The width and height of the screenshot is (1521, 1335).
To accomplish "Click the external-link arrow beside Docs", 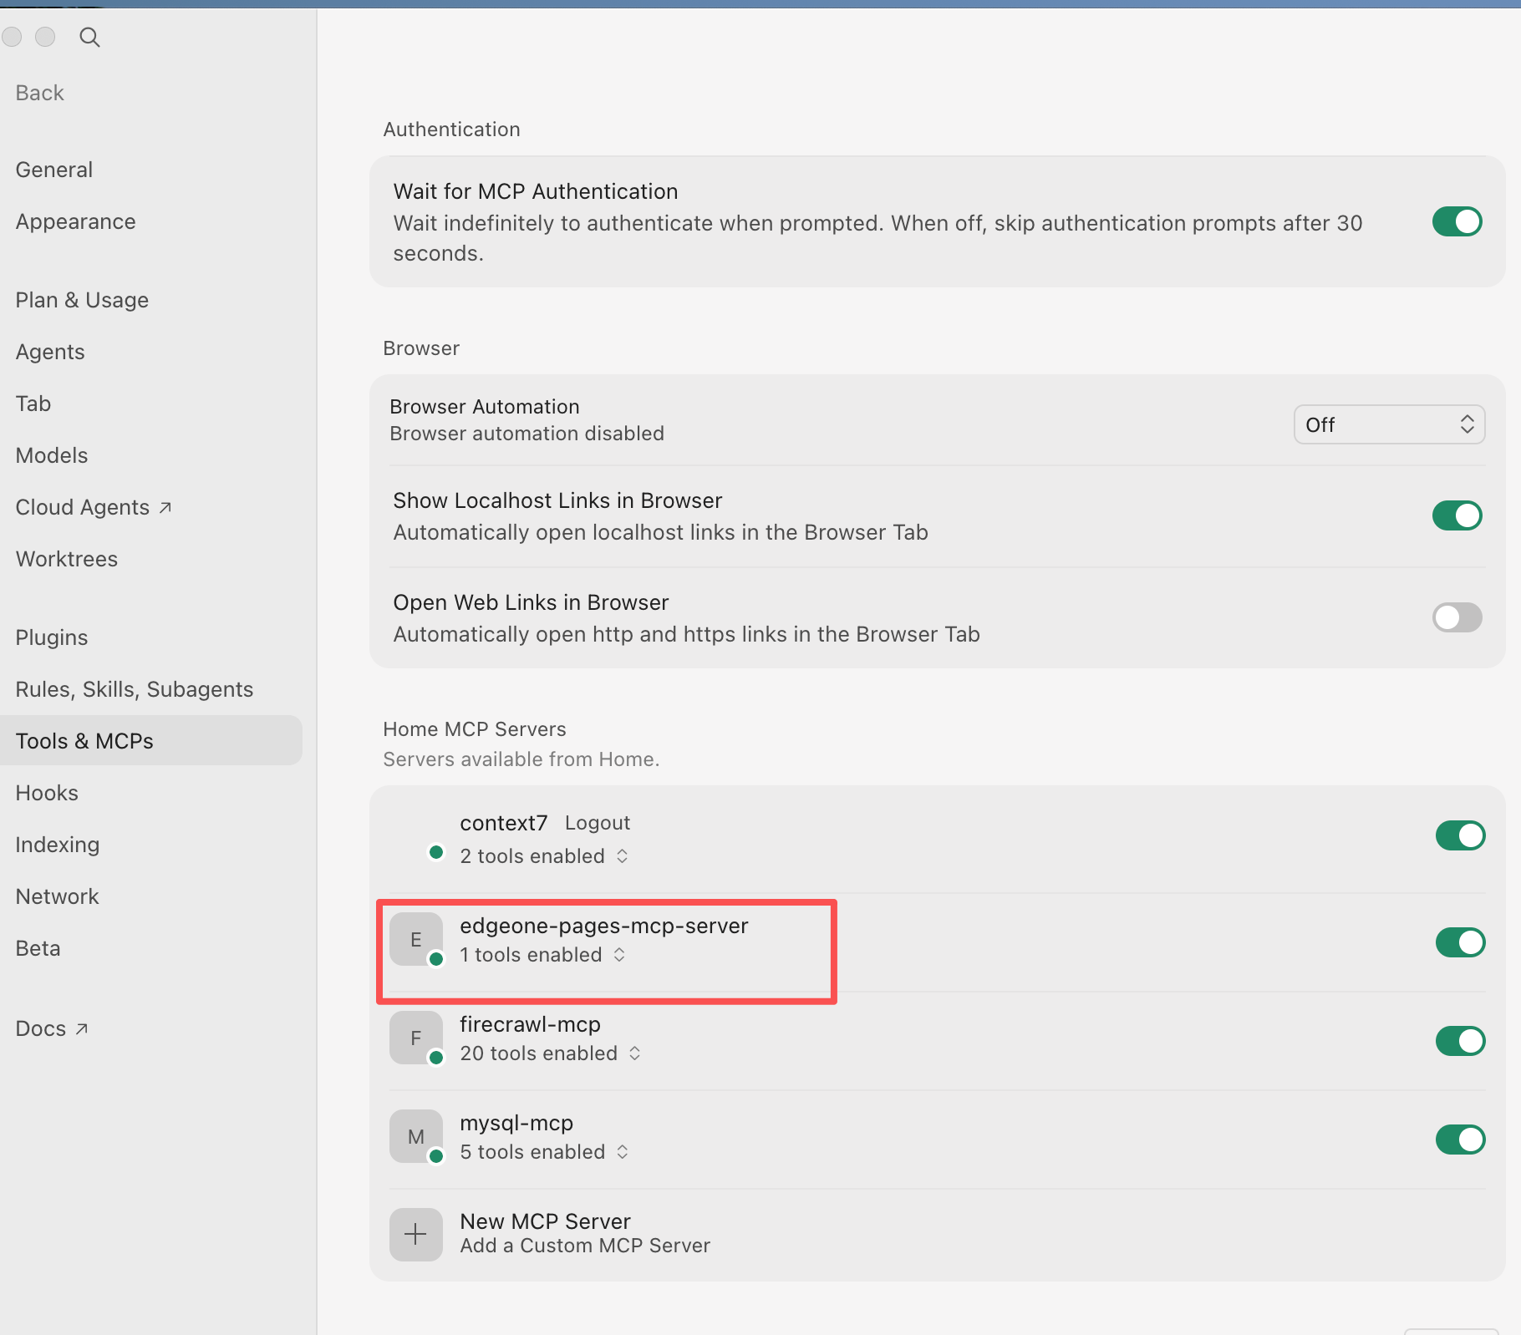I will click(82, 1028).
